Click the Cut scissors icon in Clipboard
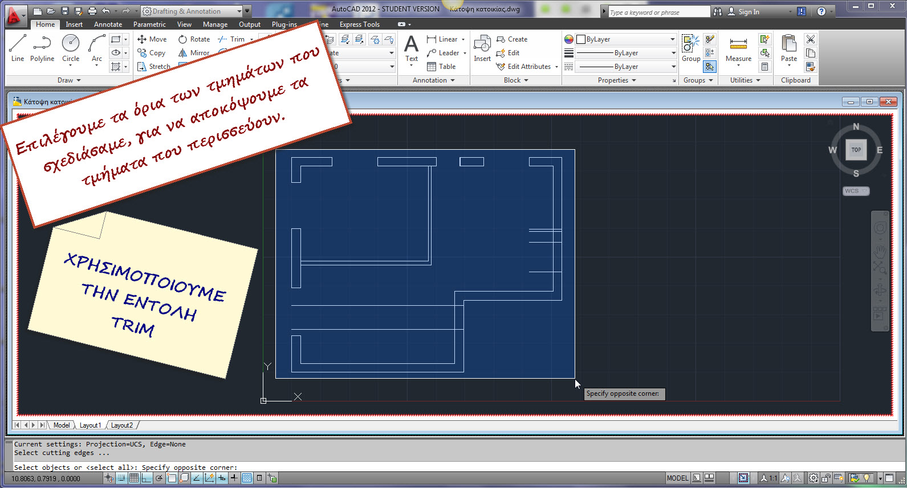 [x=810, y=39]
